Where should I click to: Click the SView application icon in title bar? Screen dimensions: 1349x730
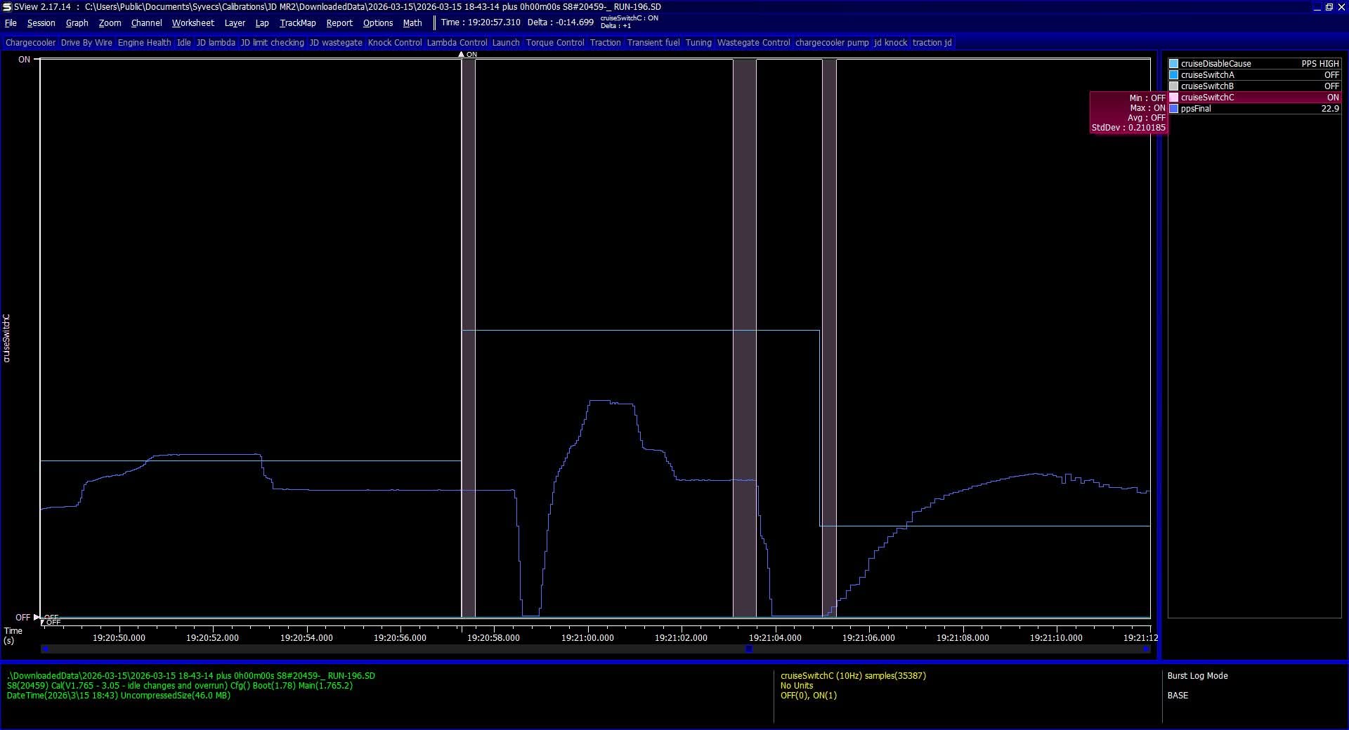[7, 7]
